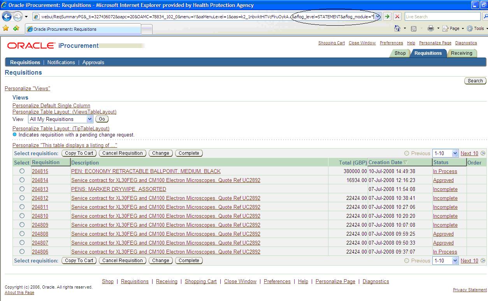Click the Next page arrow icon below table

483,261
